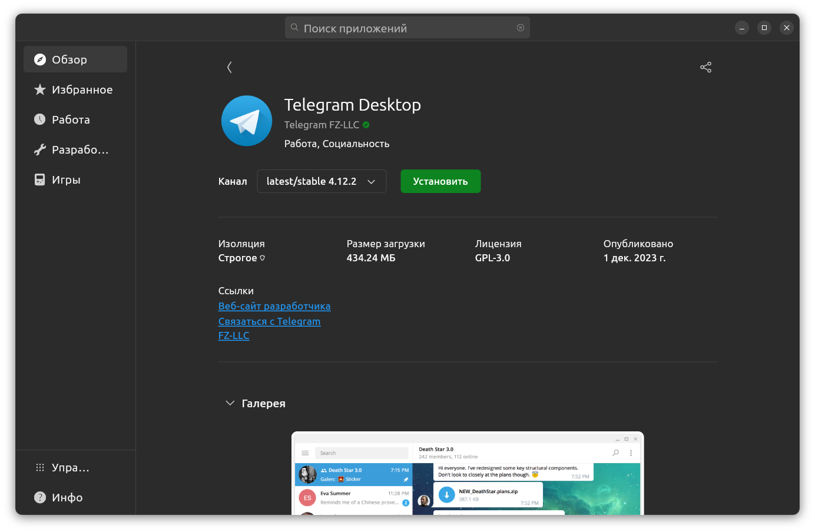Image resolution: width=815 pixels, height=532 pixels.
Task: Click the grid icon beside Управление
Action: click(40, 467)
